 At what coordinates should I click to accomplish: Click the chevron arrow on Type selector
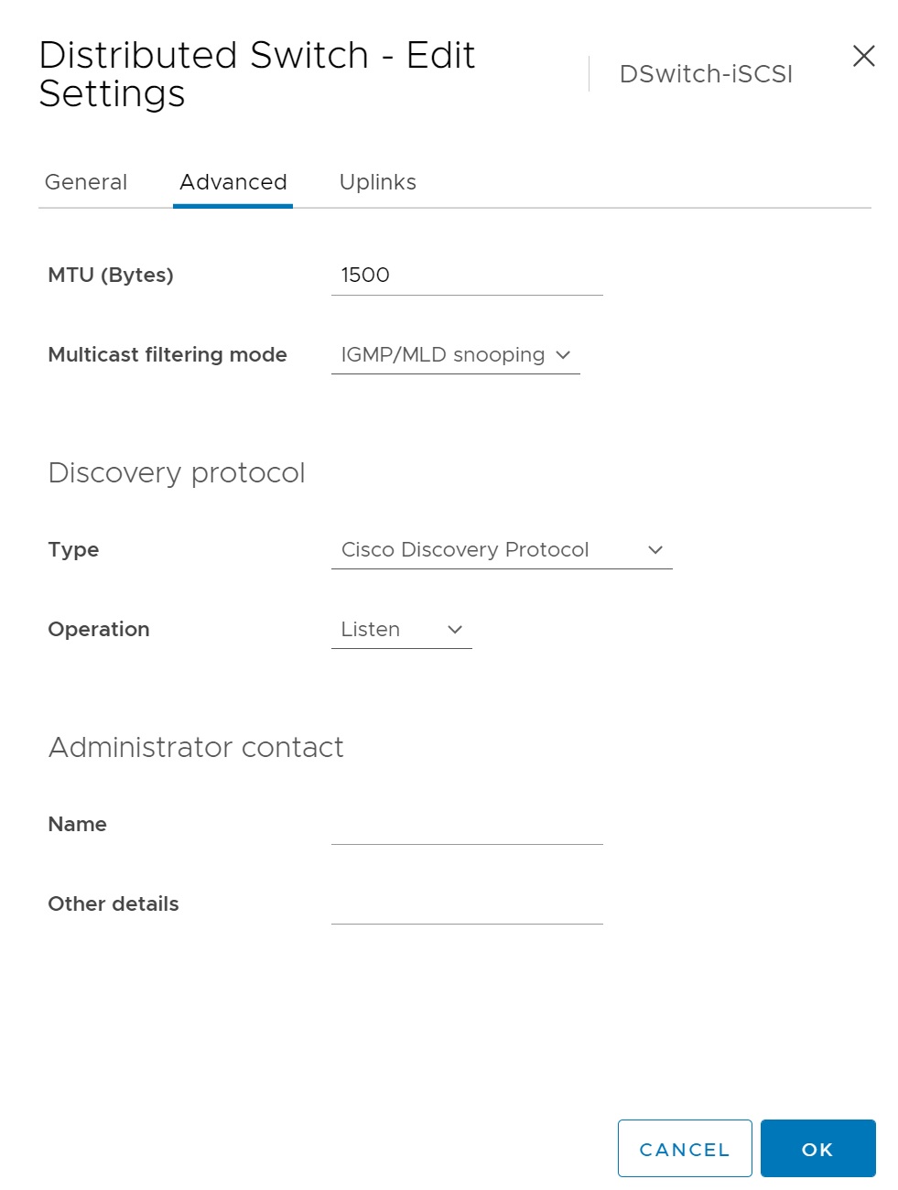(x=655, y=550)
